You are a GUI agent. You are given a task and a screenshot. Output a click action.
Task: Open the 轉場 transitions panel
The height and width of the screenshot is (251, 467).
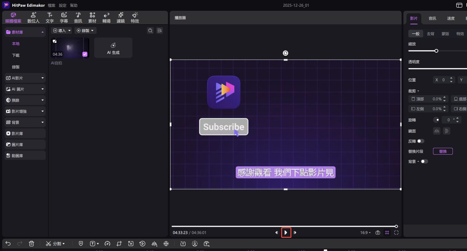(106, 18)
